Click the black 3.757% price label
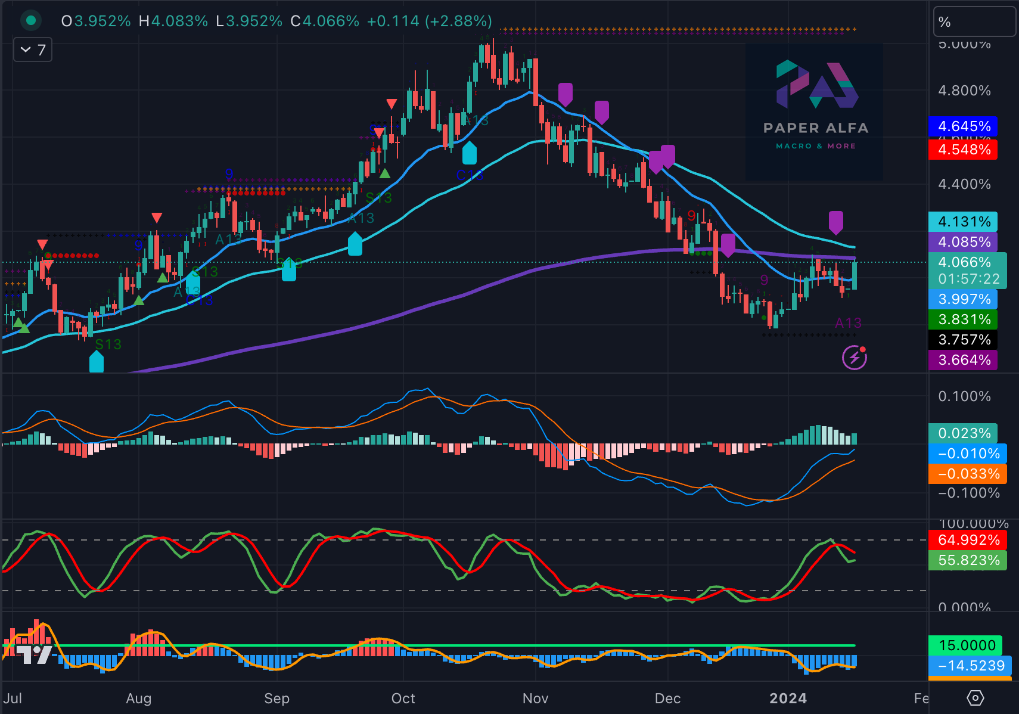The width and height of the screenshot is (1019, 714). tap(963, 340)
